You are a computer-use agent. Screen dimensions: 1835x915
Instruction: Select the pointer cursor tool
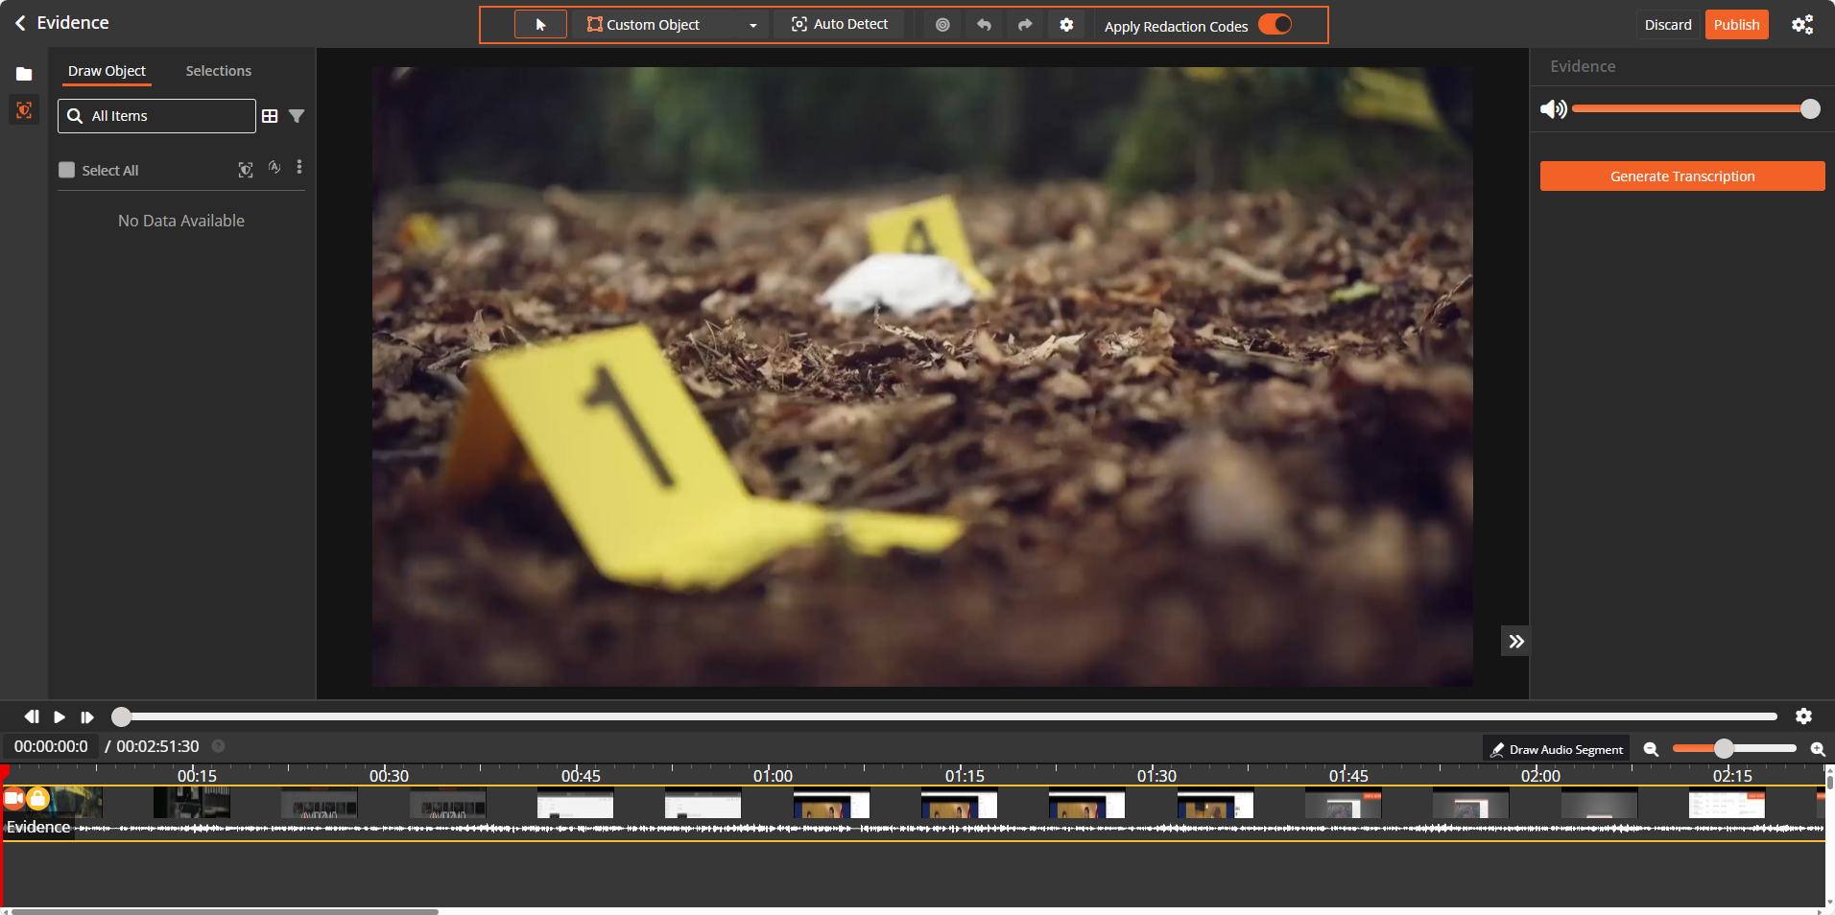point(540,25)
